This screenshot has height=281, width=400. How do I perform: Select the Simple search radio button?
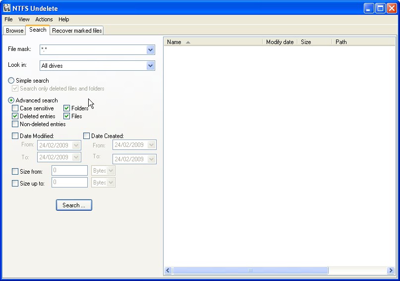click(11, 81)
